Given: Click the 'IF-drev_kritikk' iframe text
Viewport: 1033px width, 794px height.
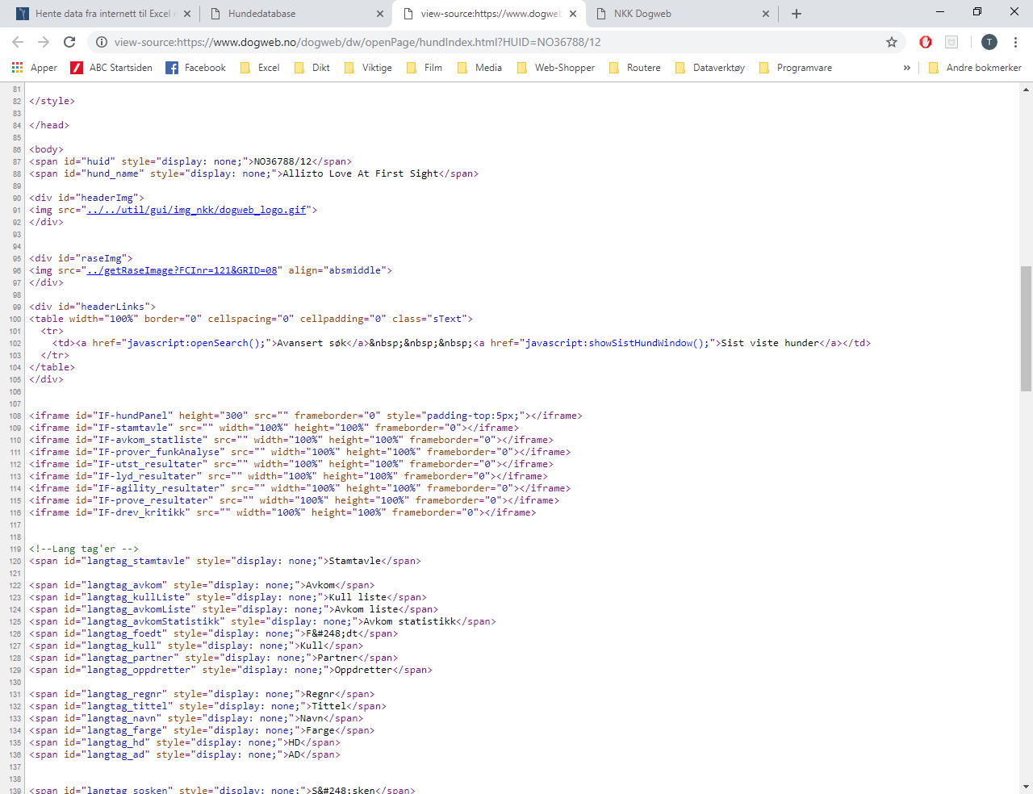Looking at the screenshot, I should click(x=142, y=512).
